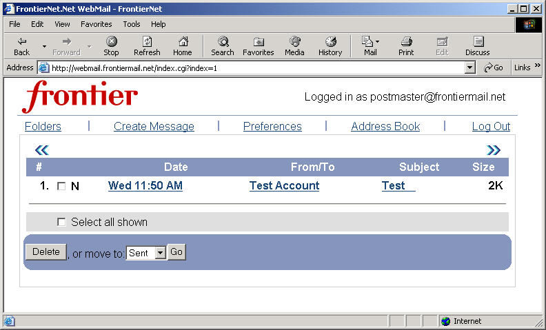Open the Mail toolbar button
This screenshot has height=330, width=546.
[x=370, y=46]
